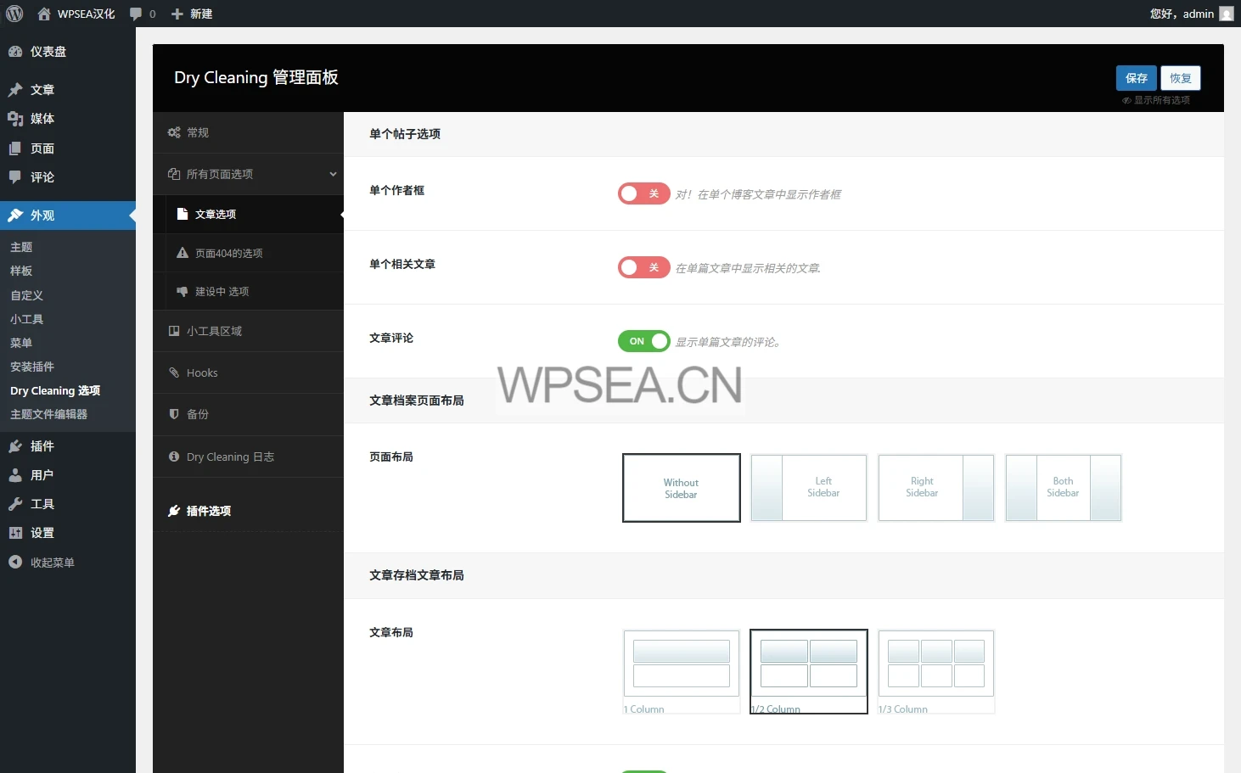Click the 恢复 restore button
Image resolution: width=1241 pixels, height=773 pixels.
(x=1180, y=78)
